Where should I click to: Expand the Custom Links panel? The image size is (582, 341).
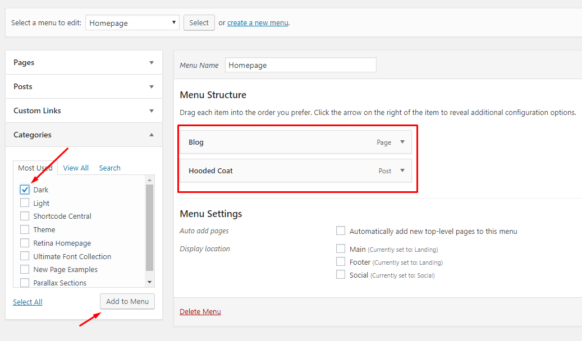point(151,111)
